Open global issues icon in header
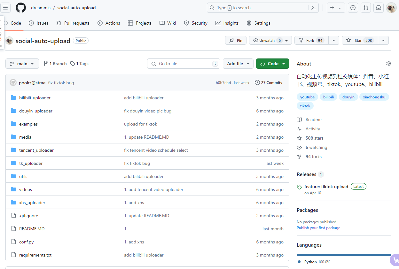 [x=353, y=8]
